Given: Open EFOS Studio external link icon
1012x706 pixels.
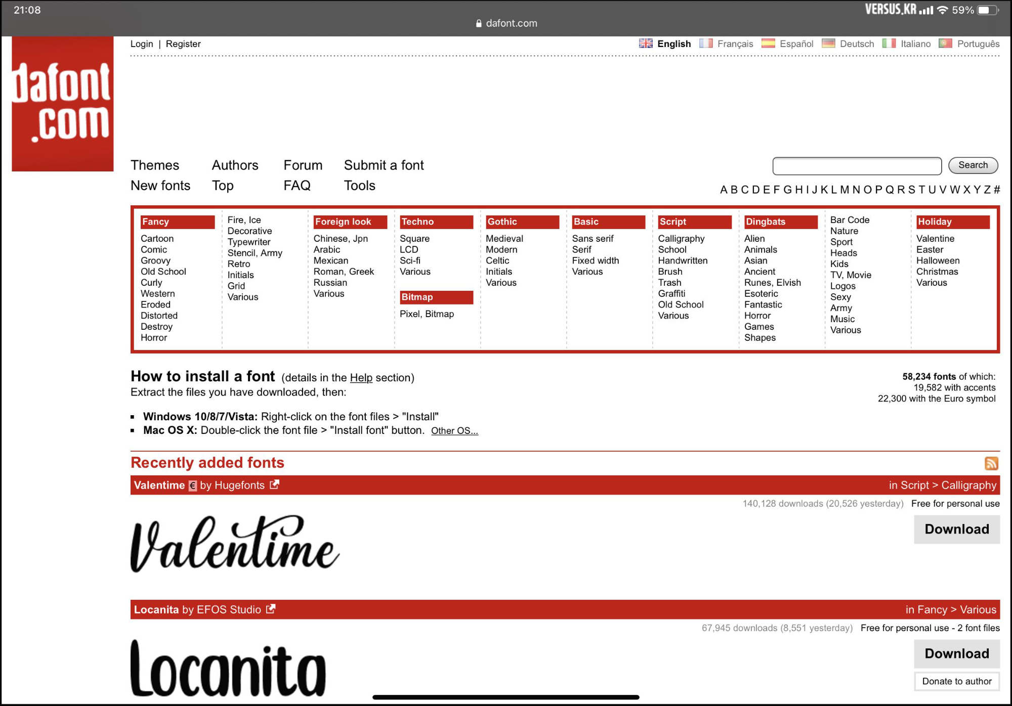Looking at the screenshot, I should [271, 609].
